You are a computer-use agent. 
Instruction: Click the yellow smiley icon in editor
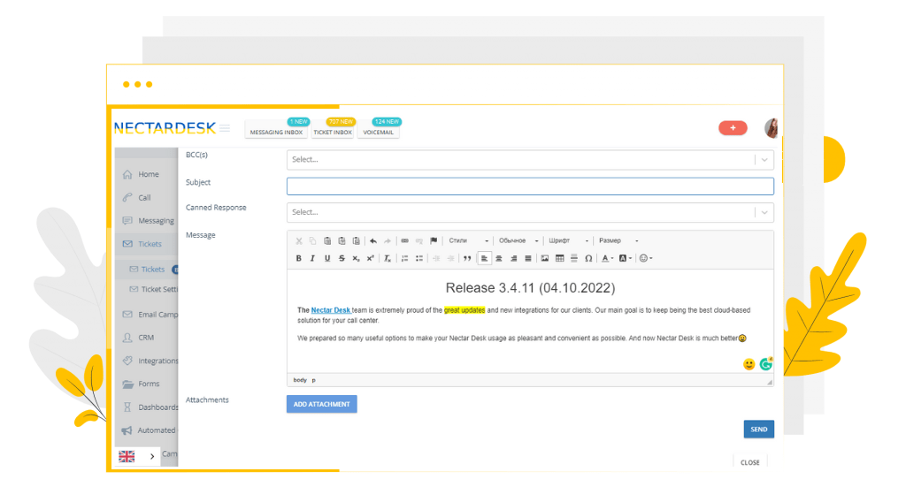point(749,364)
